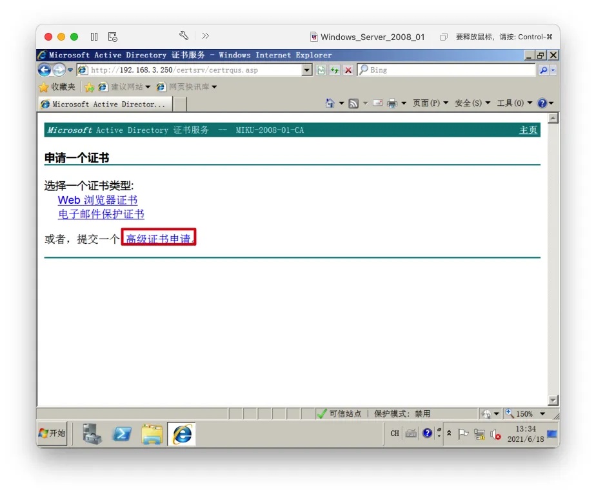596x496 pixels.
Task: Open Action Center flag icon
Action: [463, 433]
